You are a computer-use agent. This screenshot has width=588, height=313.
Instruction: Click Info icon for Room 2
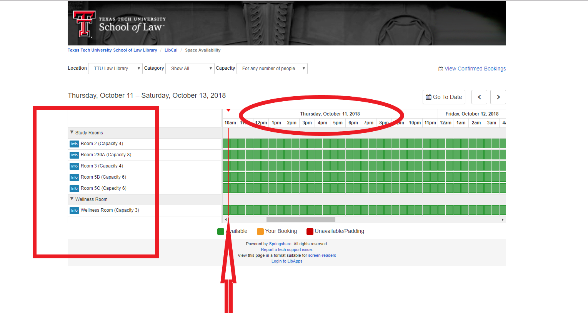(74, 144)
